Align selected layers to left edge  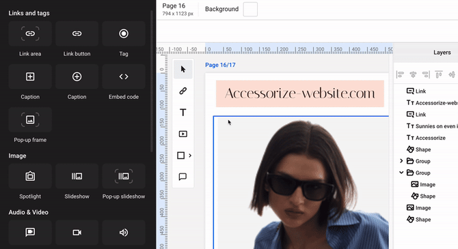click(x=400, y=74)
